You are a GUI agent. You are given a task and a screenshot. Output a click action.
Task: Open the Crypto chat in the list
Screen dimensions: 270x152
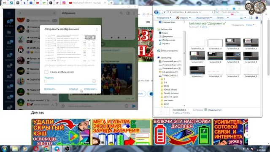37,81
